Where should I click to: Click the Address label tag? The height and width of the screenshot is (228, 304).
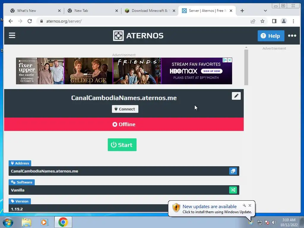pos(20,163)
